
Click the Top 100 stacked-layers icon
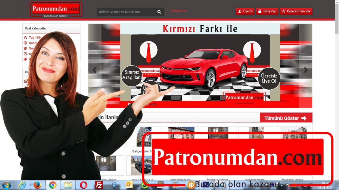[25, 37]
